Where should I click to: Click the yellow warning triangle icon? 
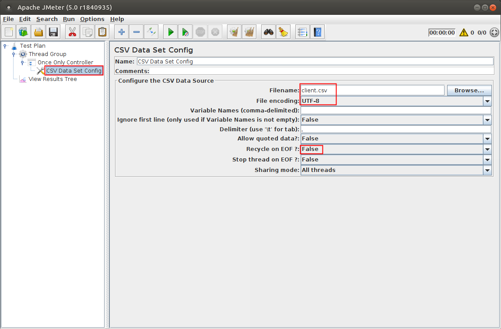coord(464,32)
